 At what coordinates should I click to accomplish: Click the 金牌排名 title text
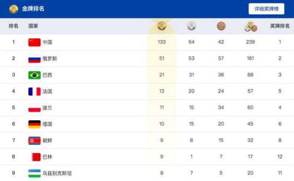click(x=33, y=8)
